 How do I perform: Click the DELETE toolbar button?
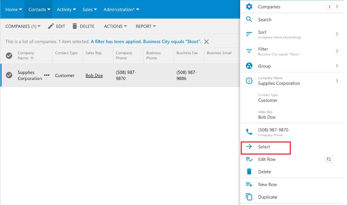(83, 26)
